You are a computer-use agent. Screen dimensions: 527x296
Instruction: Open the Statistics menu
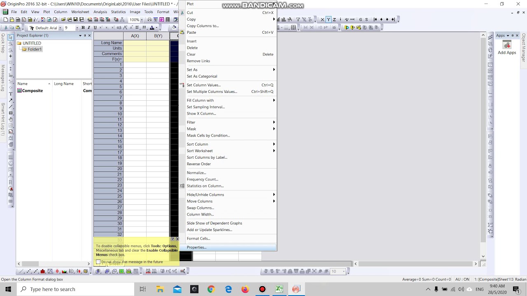[118, 12]
